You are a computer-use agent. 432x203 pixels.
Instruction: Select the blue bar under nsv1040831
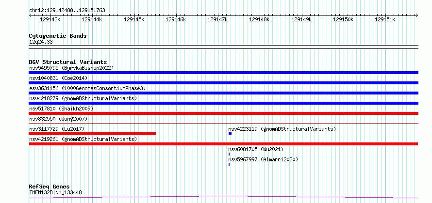pos(223,83)
